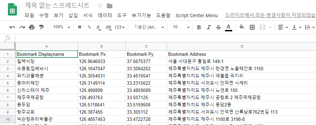Redo the last action
The height and width of the screenshot is (125, 316).
pos(22,27)
